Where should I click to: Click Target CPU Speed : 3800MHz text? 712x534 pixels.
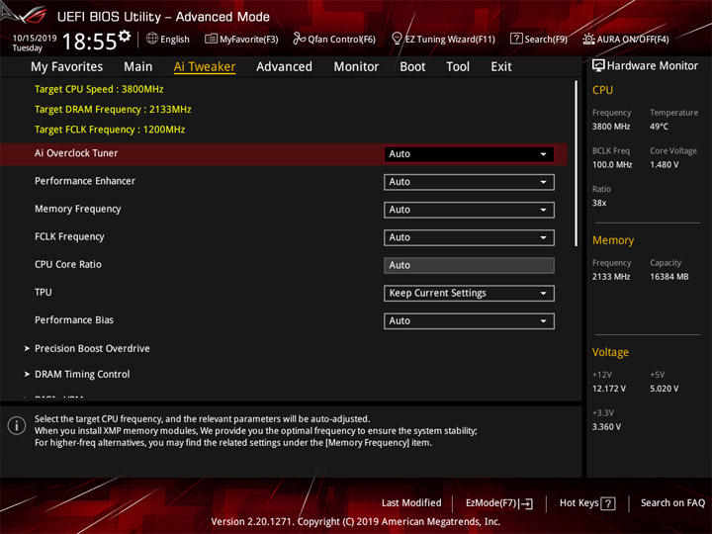point(99,89)
